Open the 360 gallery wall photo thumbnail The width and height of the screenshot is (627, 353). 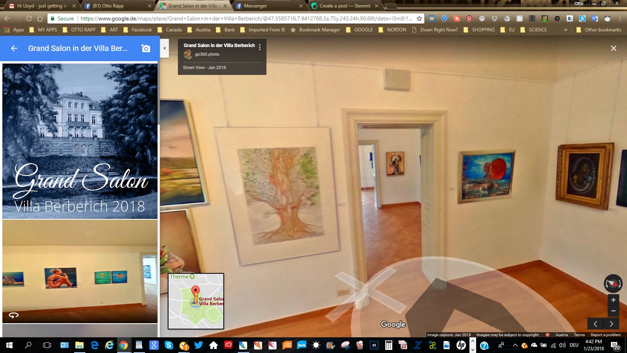tap(80, 271)
